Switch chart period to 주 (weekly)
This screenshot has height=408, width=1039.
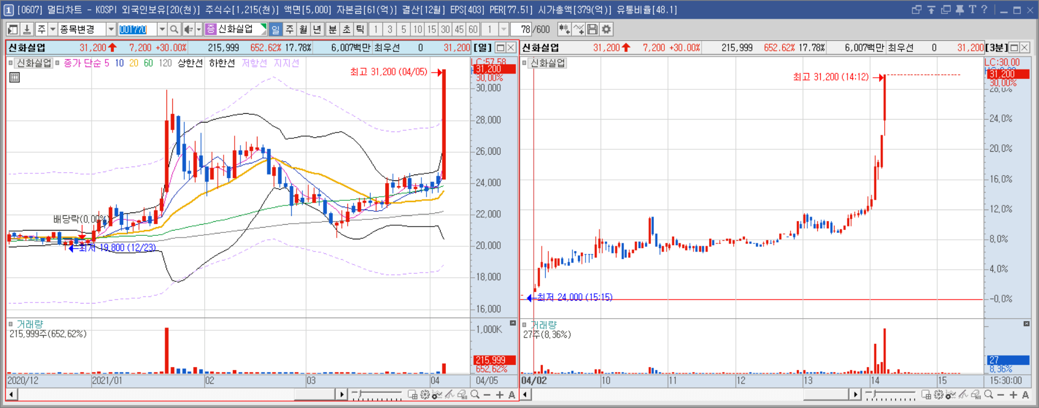[x=290, y=29]
